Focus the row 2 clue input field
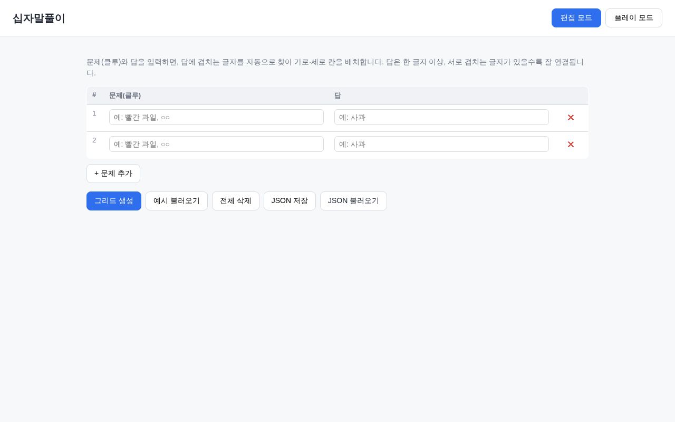675x422 pixels. (x=216, y=144)
